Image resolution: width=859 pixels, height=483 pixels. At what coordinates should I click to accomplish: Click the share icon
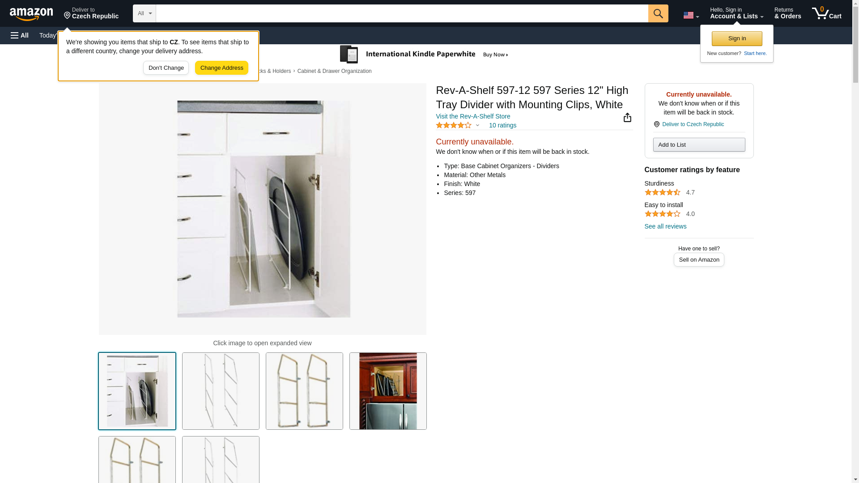pyautogui.click(x=627, y=118)
